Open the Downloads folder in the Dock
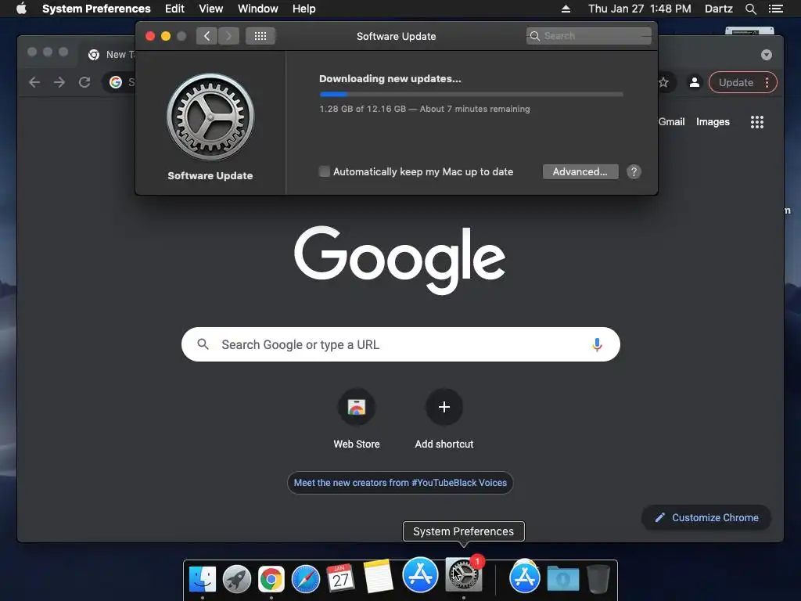 [563, 578]
